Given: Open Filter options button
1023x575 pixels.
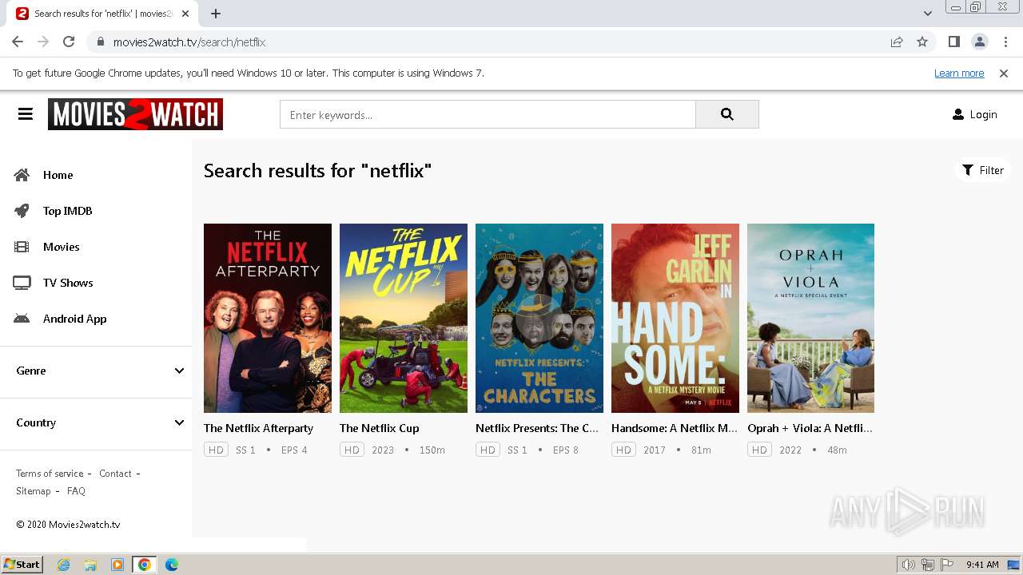Looking at the screenshot, I should [982, 170].
